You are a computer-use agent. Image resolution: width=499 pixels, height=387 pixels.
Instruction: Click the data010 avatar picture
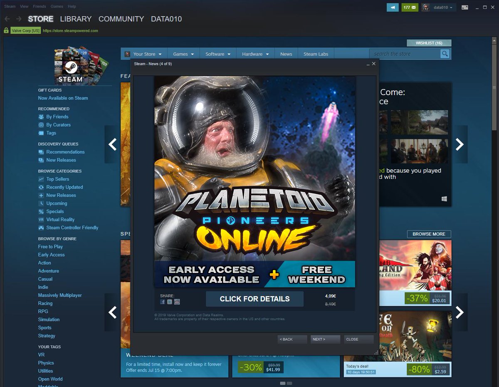(x=425, y=7)
